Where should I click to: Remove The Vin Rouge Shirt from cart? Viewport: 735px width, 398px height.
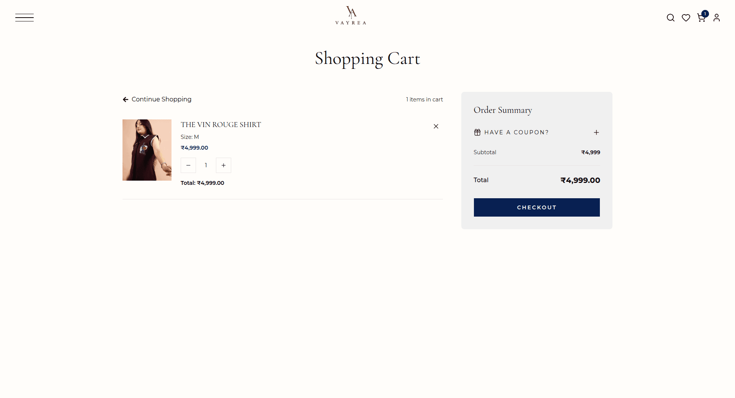tap(436, 126)
